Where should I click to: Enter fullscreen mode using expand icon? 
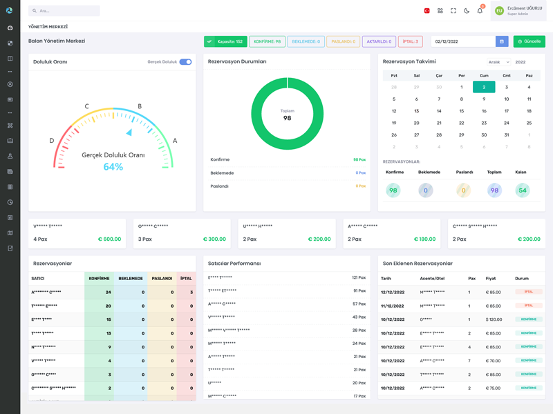[453, 11]
